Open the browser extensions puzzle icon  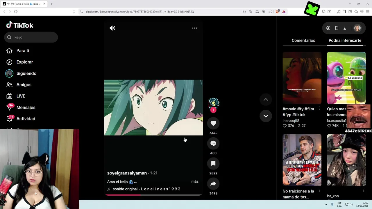tap(323, 12)
